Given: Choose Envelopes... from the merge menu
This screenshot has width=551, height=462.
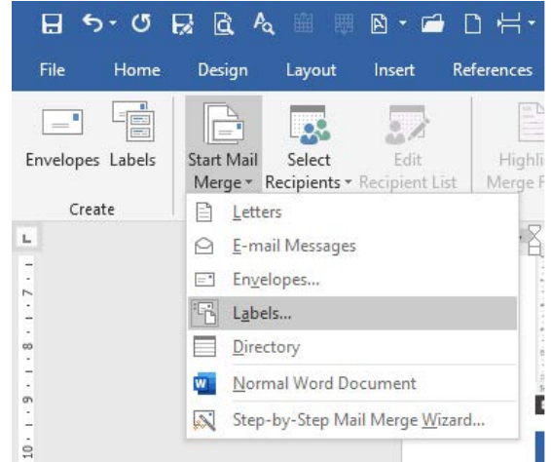Looking at the screenshot, I should coord(352,280).
